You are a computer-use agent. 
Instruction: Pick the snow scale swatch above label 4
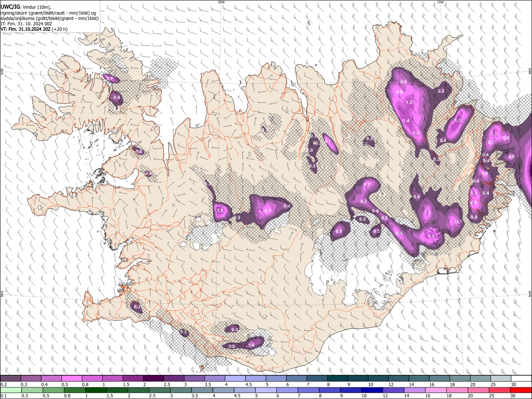(x=235, y=379)
